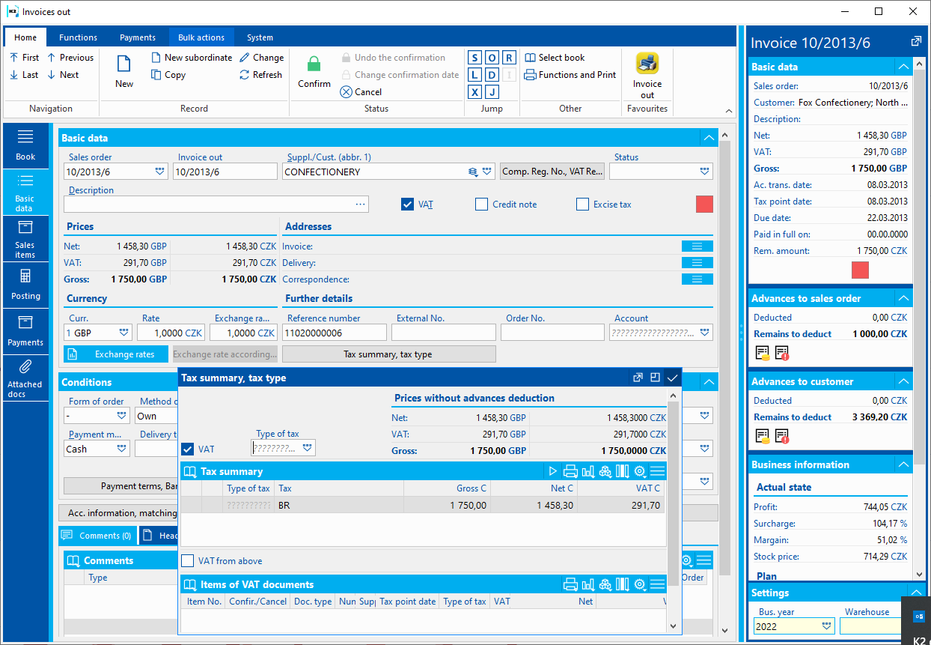Click the description ellipsis button

(361, 205)
